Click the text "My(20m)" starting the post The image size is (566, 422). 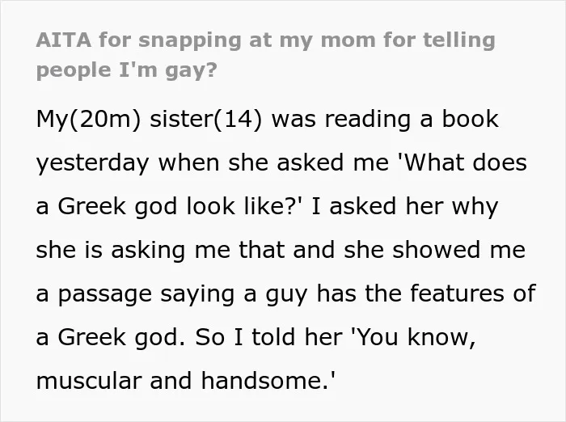coord(88,120)
